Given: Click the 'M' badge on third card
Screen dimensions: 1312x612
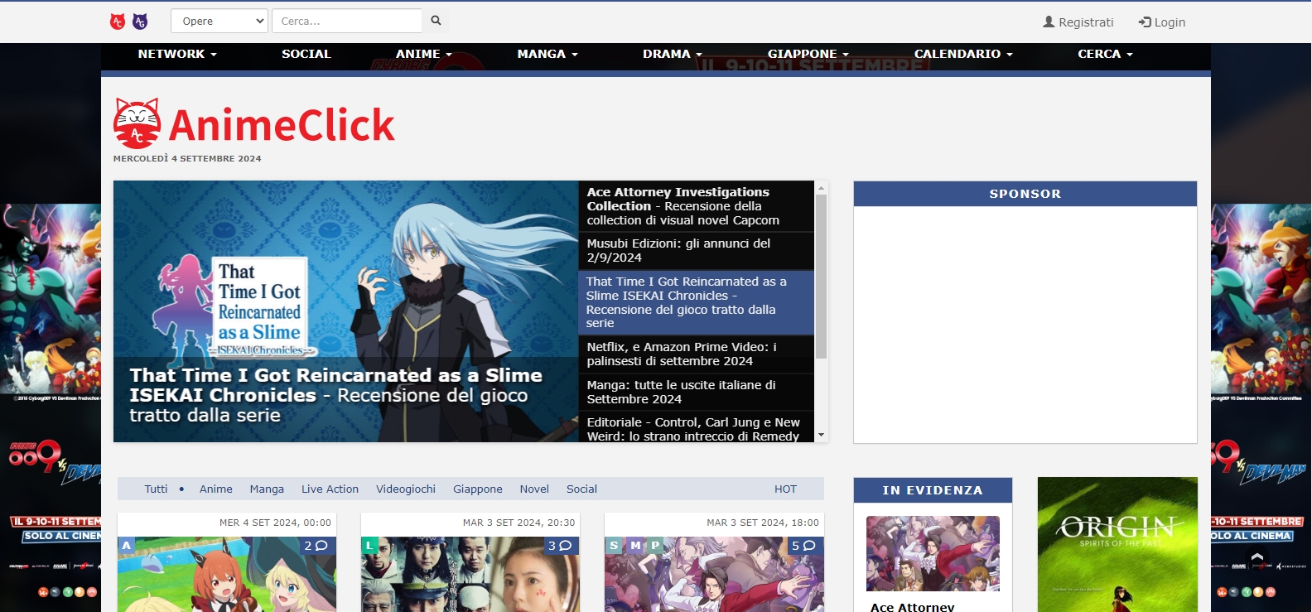Looking at the screenshot, I should coord(635,545).
